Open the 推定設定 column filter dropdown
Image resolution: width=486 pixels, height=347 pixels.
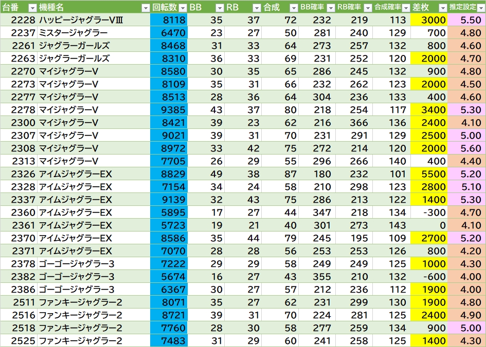(481, 8)
